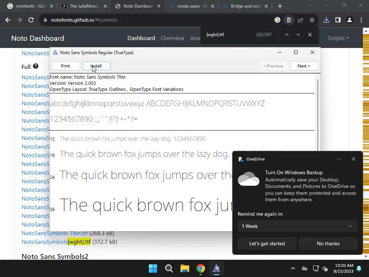Click Let's get started button
This screenshot has height=277, width=369.
(x=267, y=243)
